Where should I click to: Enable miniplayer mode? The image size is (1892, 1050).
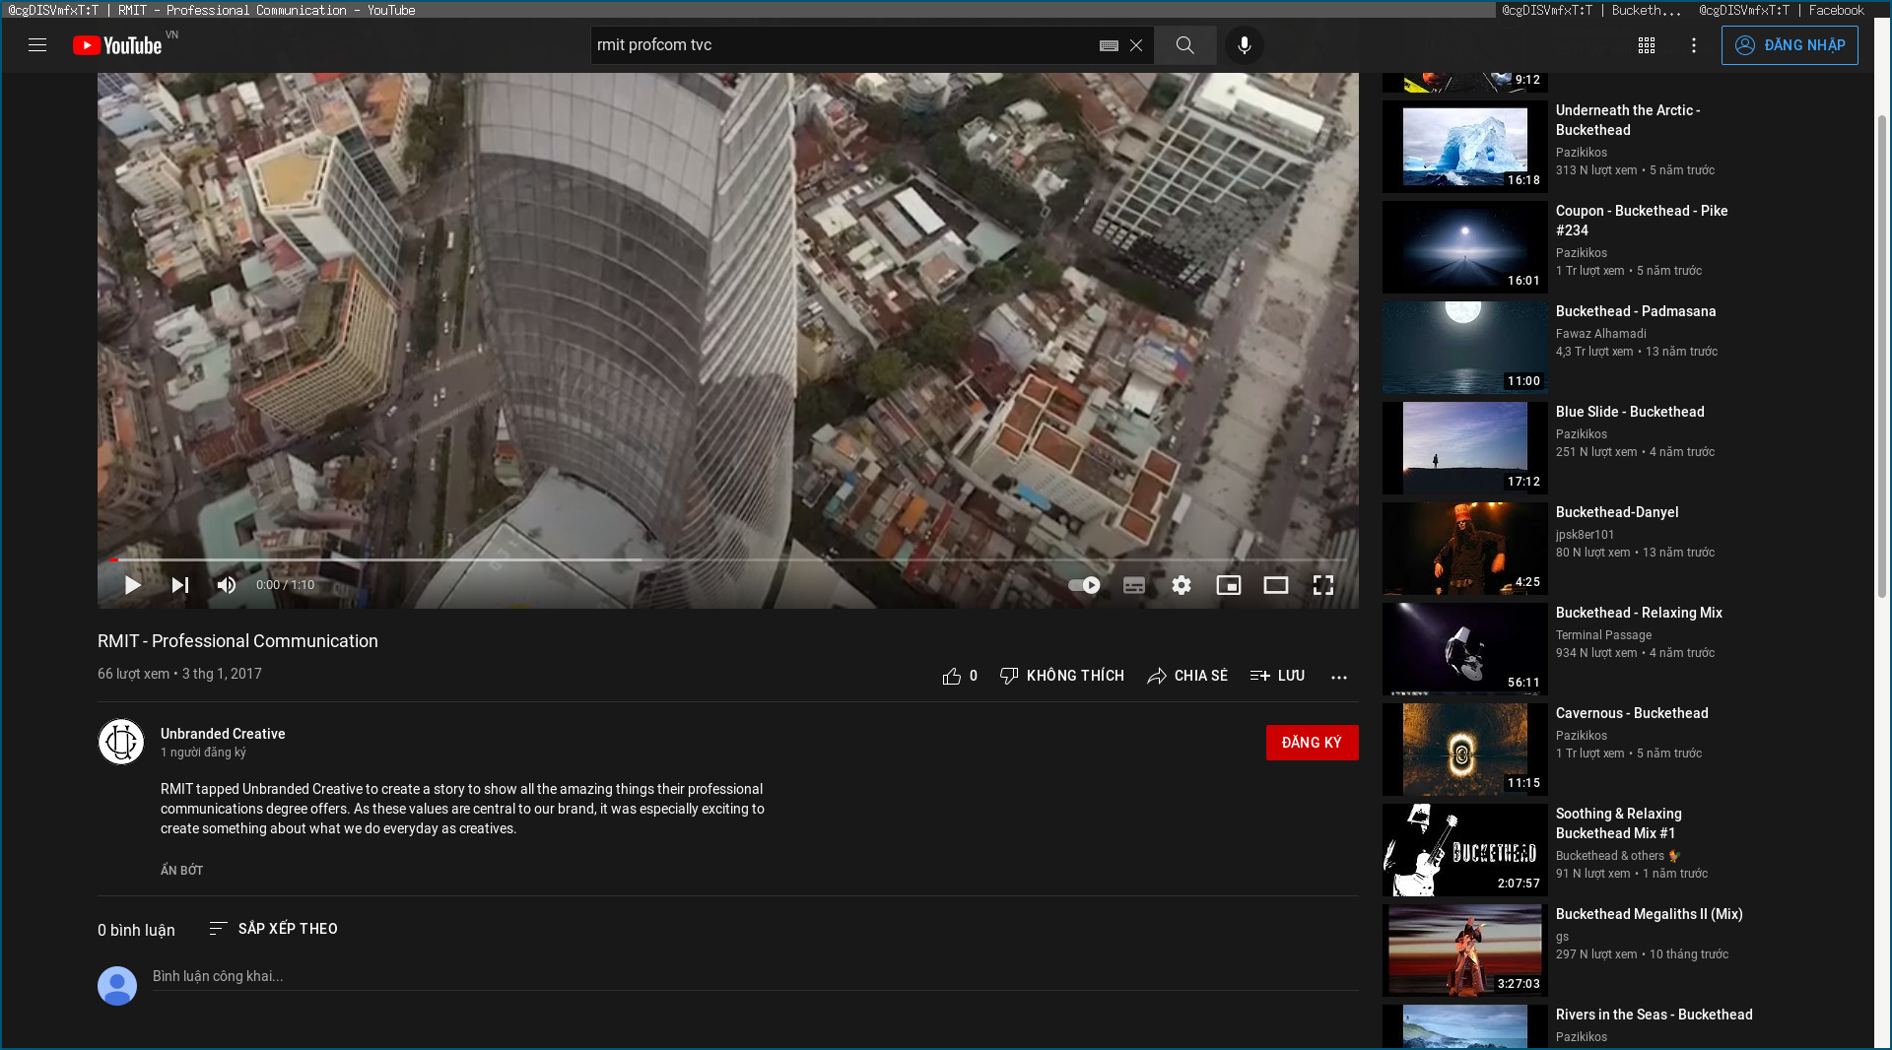click(x=1229, y=585)
